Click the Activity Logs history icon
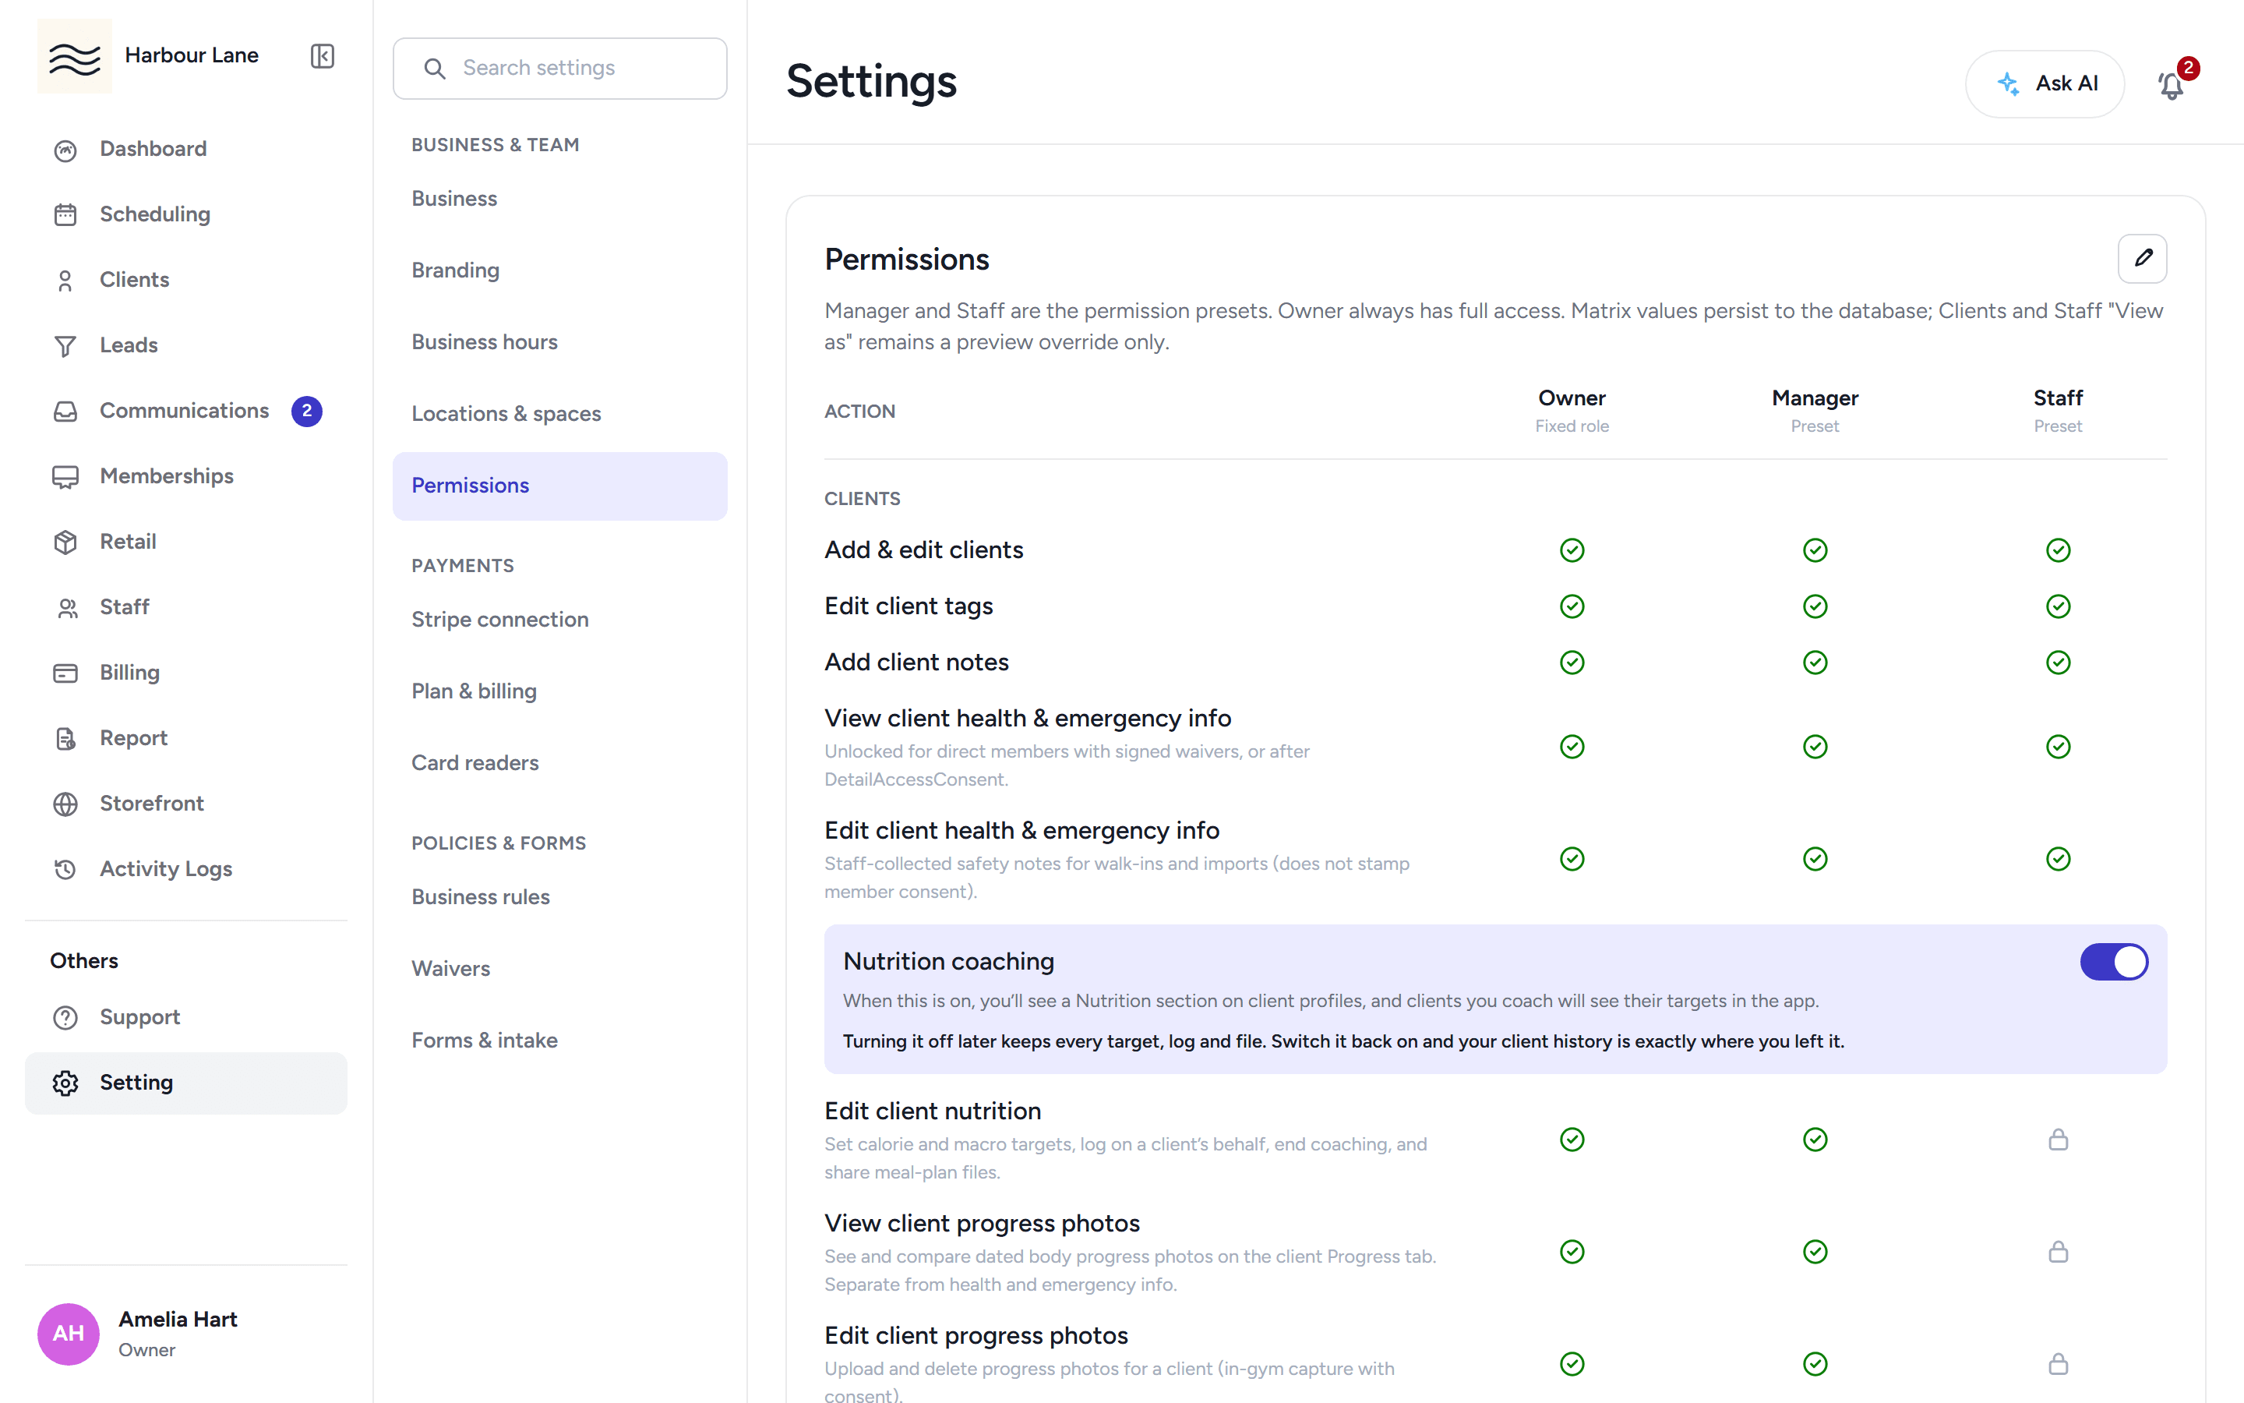This screenshot has height=1403, width=2244. tap(65, 869)
